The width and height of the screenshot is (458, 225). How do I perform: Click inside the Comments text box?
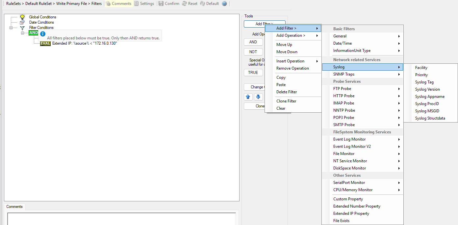(x=121, y=219)
